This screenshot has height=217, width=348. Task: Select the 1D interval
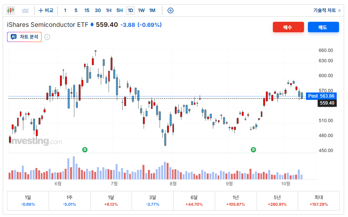pos(130,10)
